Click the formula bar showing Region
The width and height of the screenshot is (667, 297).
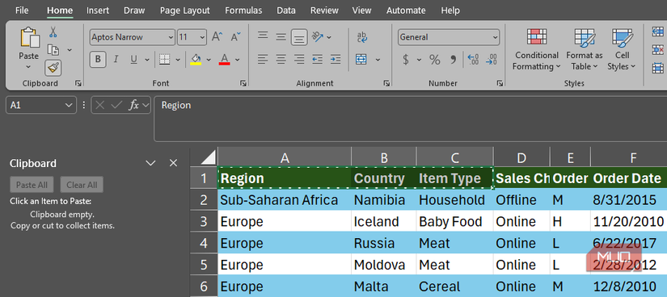click(410, 119)
